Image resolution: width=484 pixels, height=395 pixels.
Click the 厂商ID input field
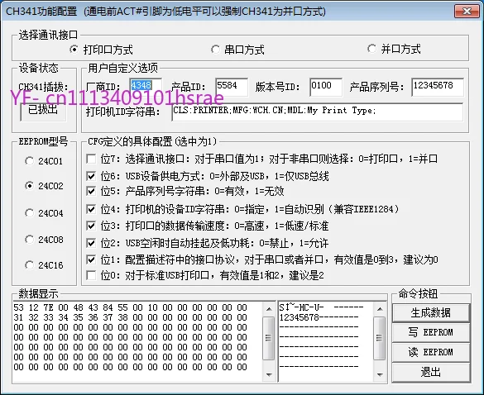coord(146,87)
